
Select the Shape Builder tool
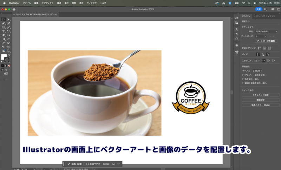pos(8,35)
